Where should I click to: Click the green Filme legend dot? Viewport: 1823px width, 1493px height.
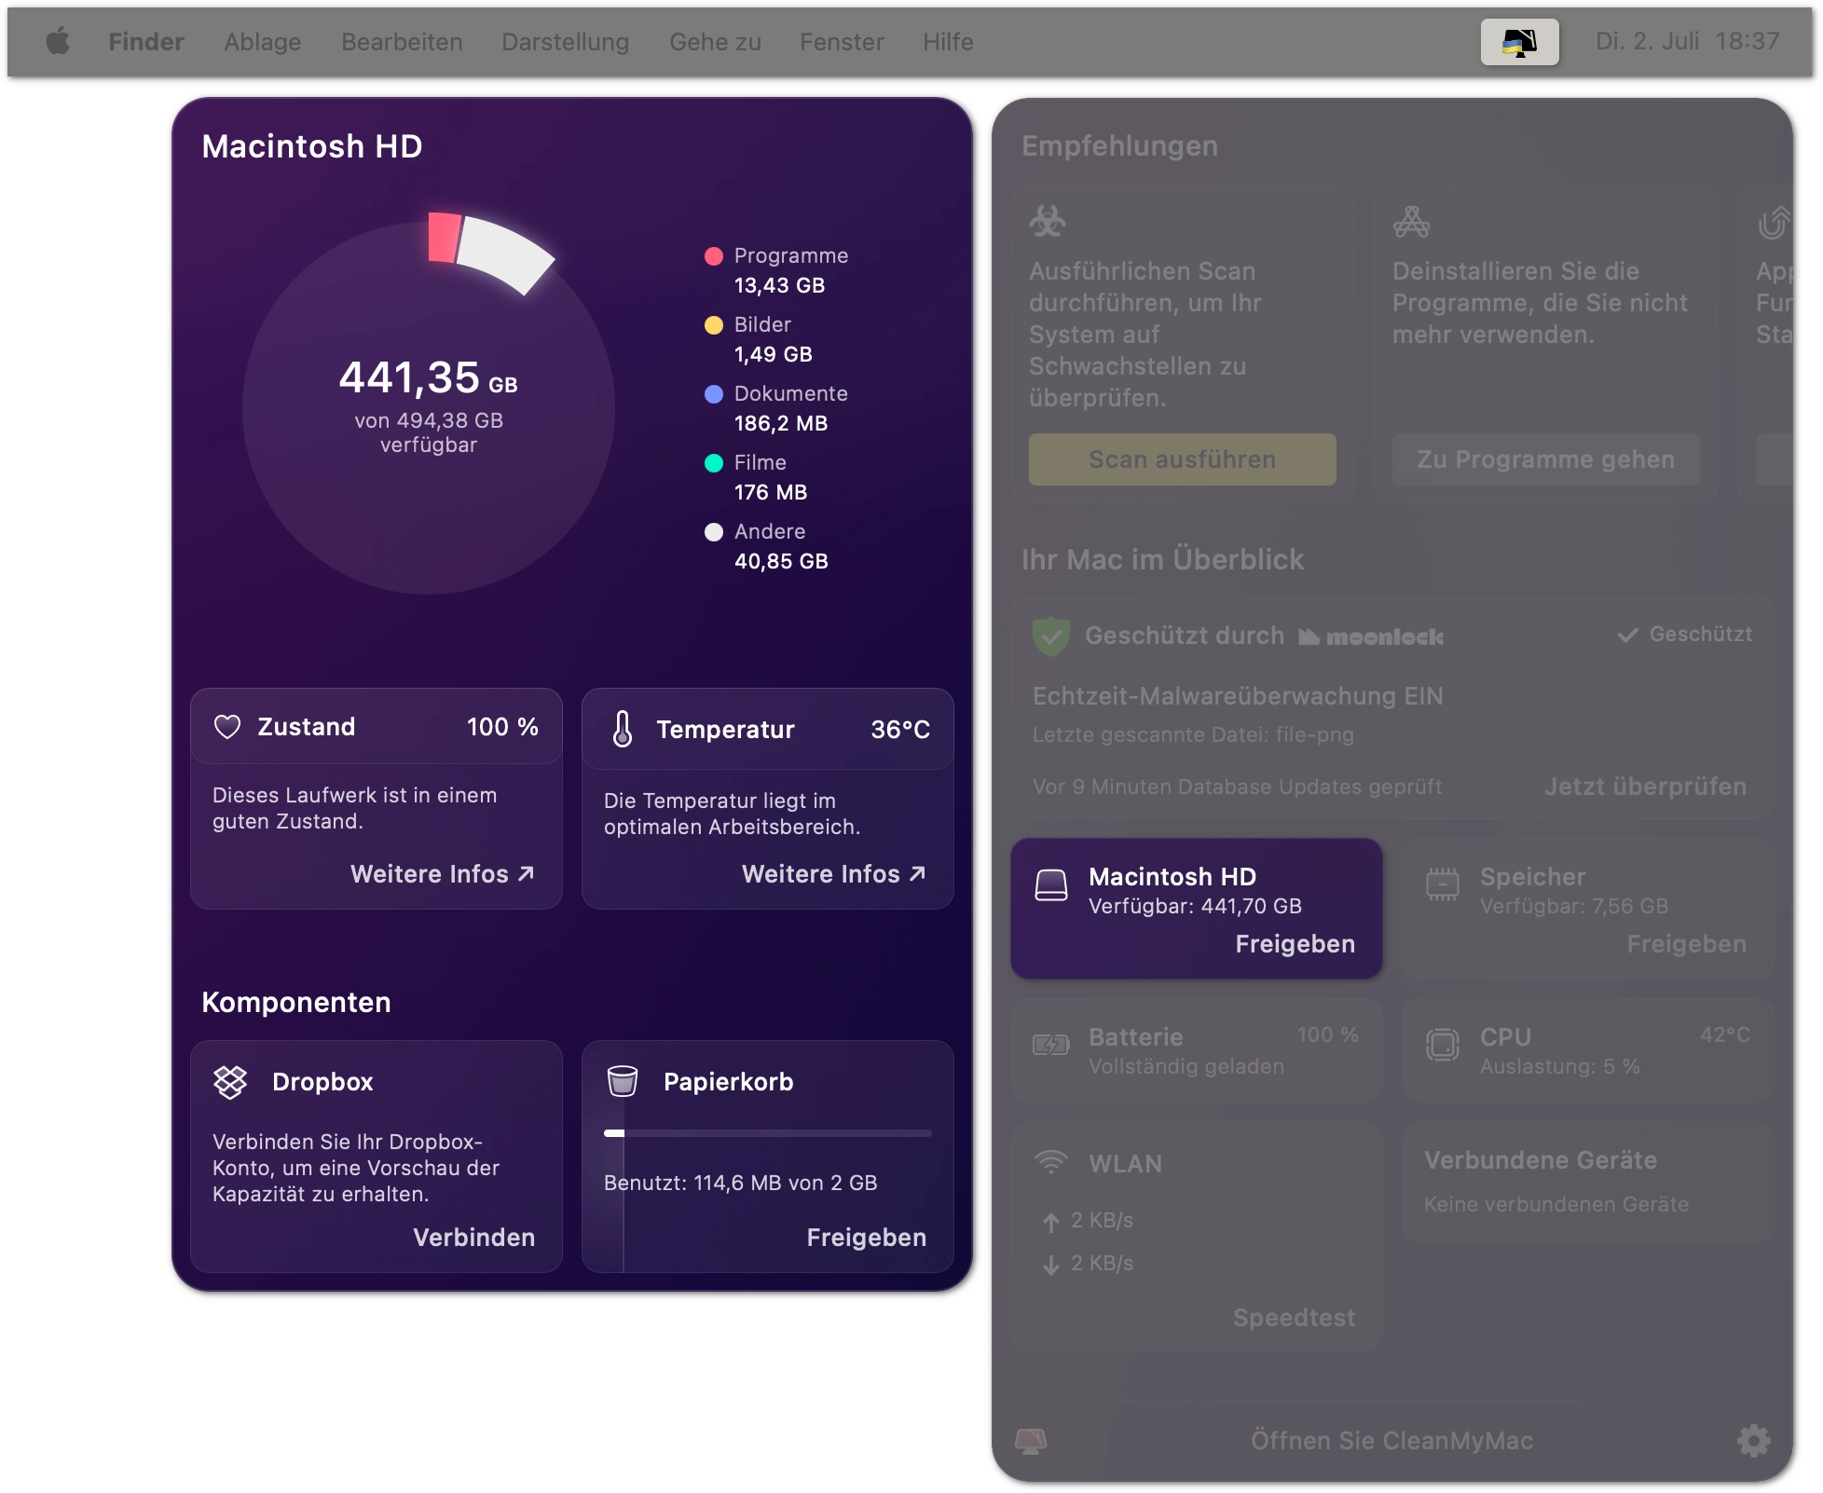tap(714, 463)
